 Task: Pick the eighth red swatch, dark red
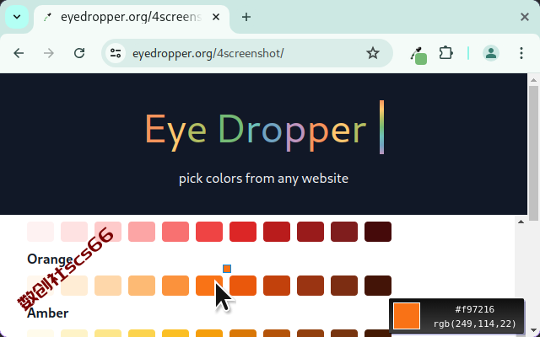pos(277,232)
